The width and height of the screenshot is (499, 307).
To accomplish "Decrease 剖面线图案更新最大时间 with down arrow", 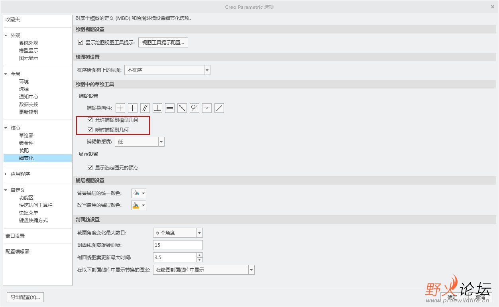I will 200,260.
